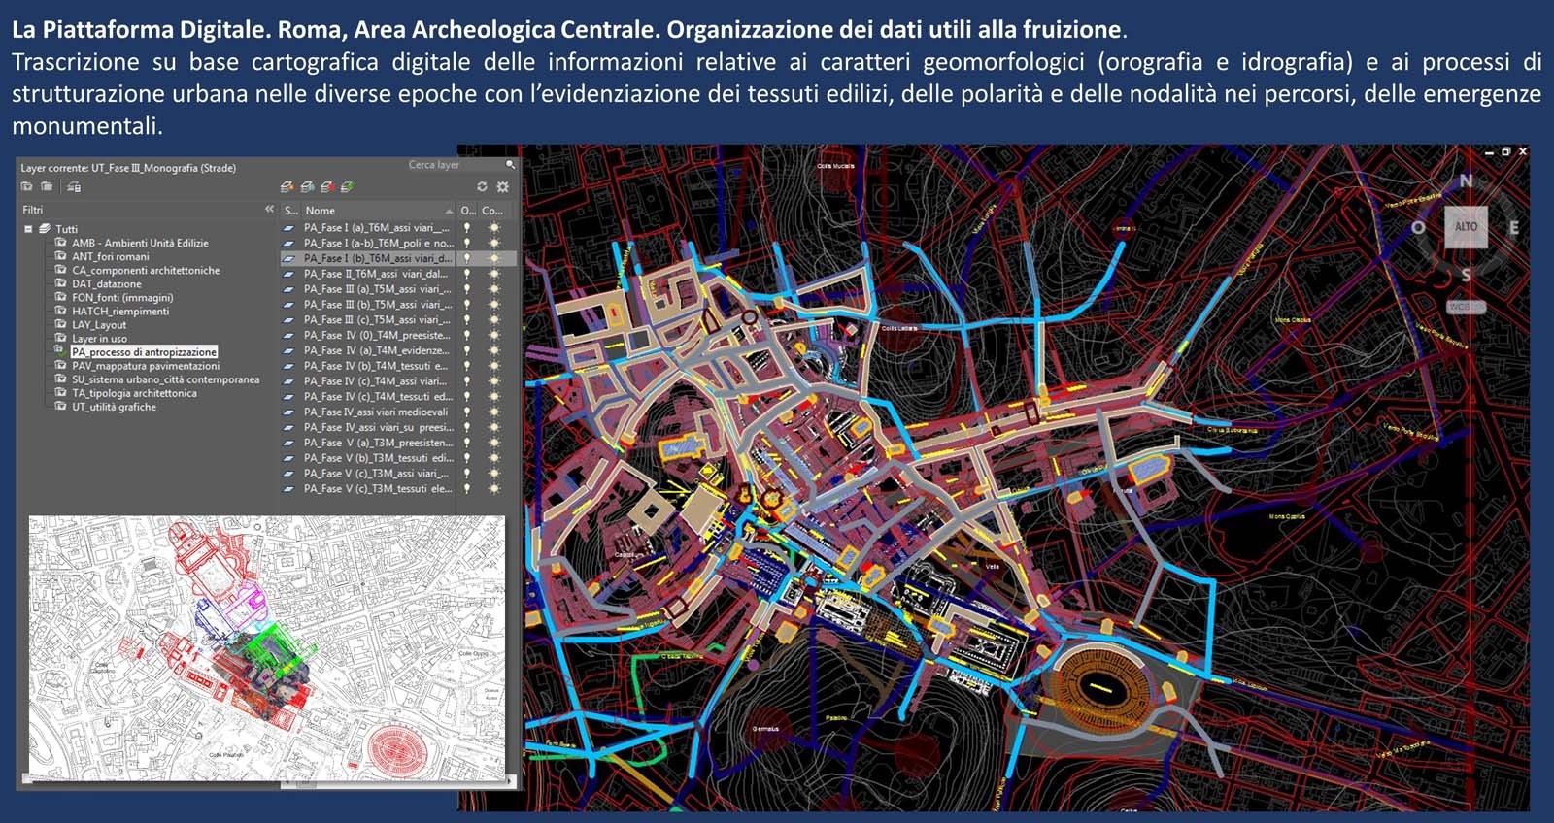1554x823 pixels.
Task: Select the PA_Fase V (a)_T3M layer row
Action: click(x=377, y=443)
